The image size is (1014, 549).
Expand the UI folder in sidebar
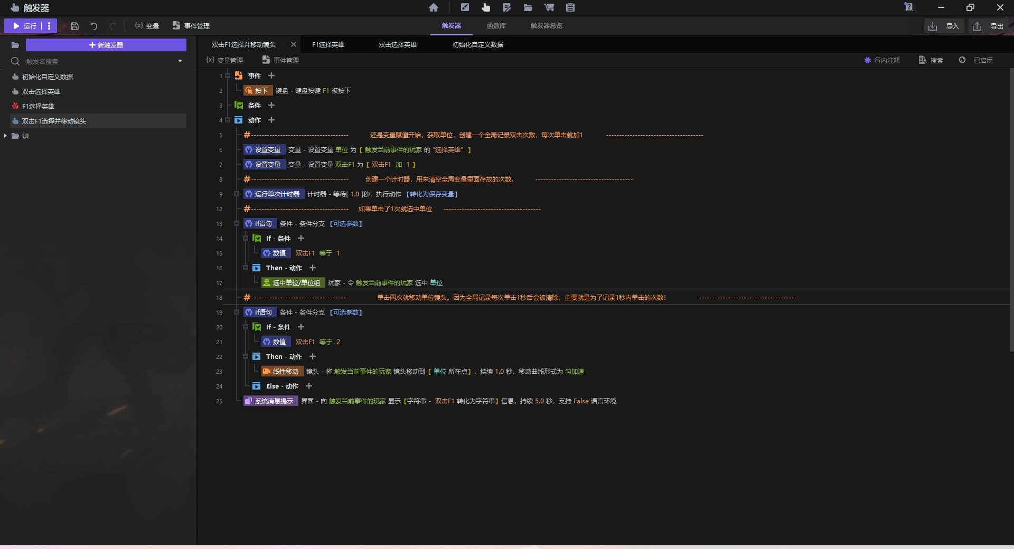pyautogui.click(x=5, y=136)
